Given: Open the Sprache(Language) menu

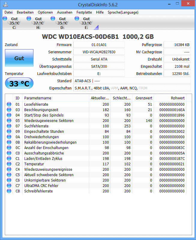Looking at the screenshot, I should 123,12.
